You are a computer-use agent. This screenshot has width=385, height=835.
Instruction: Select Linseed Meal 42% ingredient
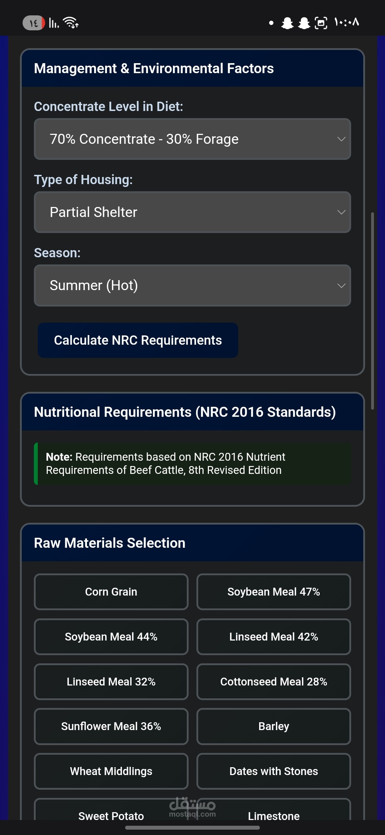(274, 637)
